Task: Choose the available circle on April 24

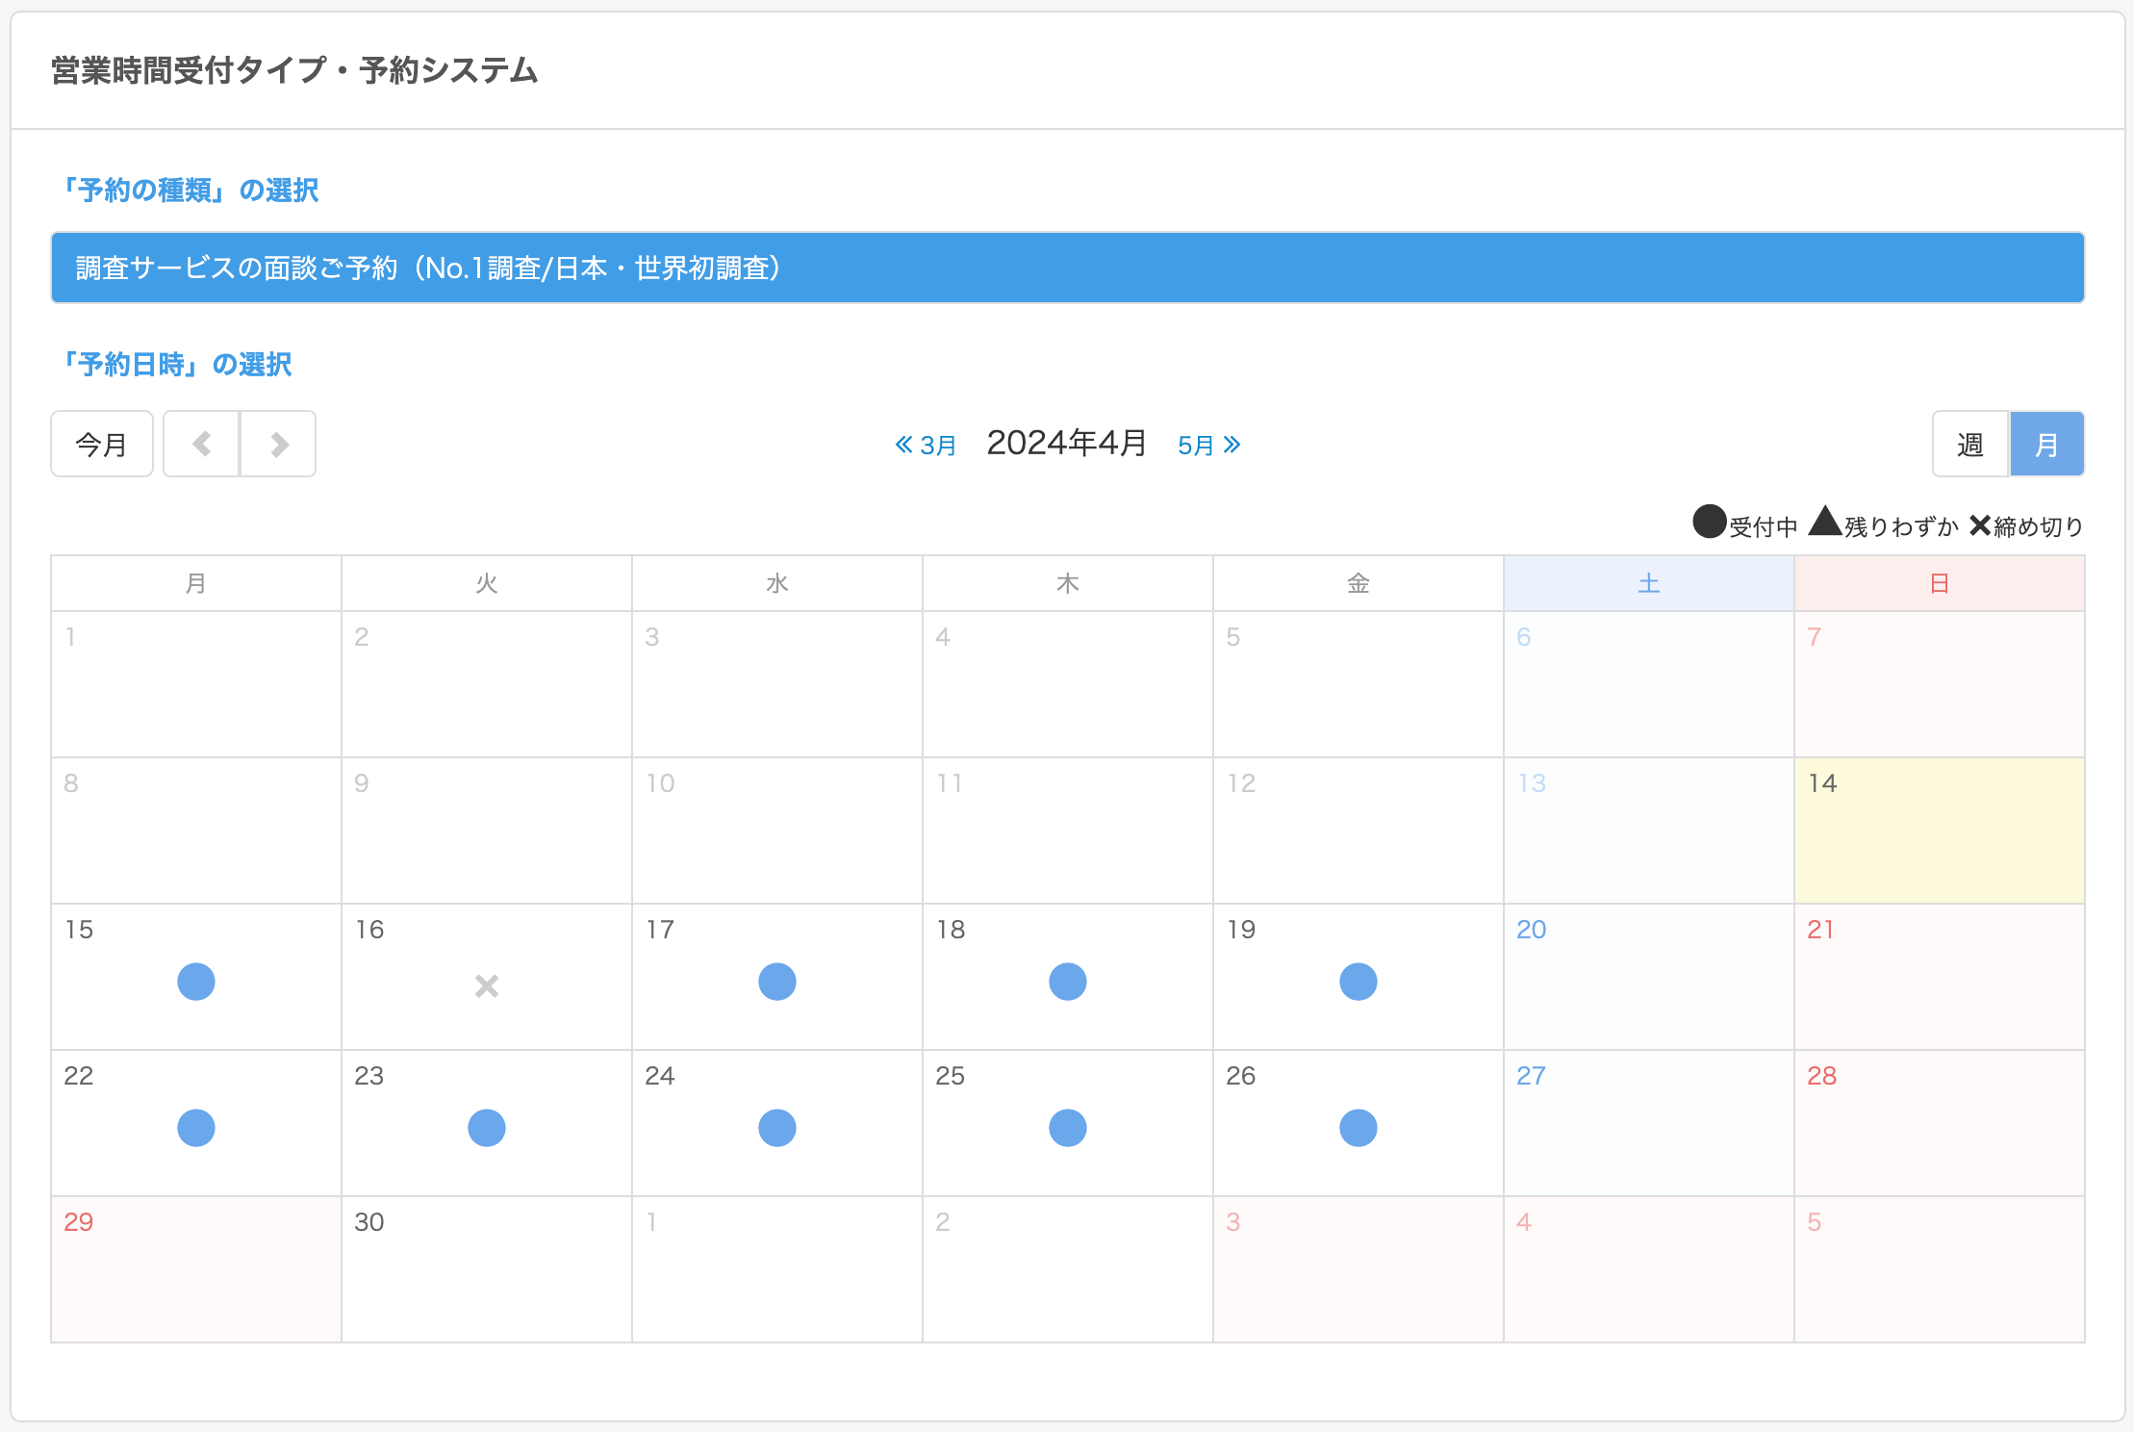Action: click(777, 1128)
